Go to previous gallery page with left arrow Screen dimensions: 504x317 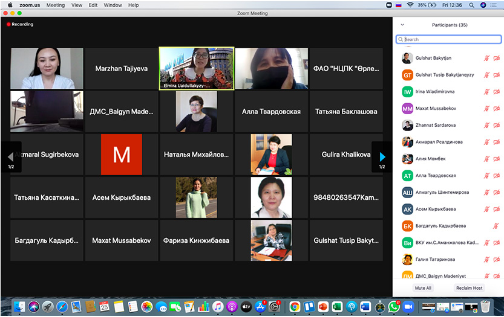click(x=10, y=157)
